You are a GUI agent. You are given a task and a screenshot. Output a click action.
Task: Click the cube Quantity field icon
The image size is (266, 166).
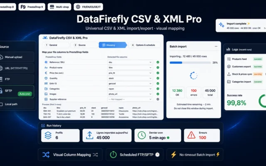coord(46,78)
